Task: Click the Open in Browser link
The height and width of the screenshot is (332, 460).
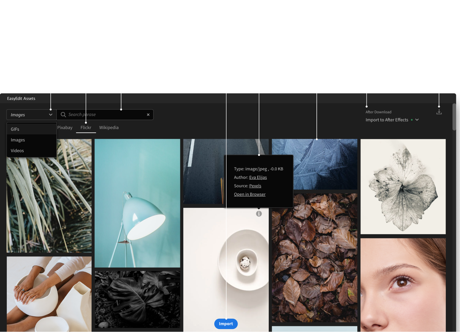Action: (250, 194)
